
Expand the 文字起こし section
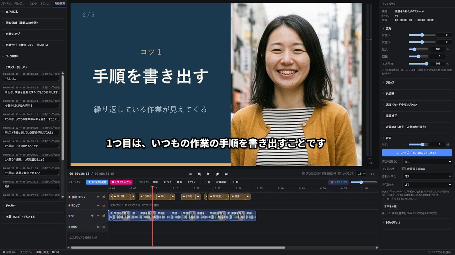click(33, 12)
